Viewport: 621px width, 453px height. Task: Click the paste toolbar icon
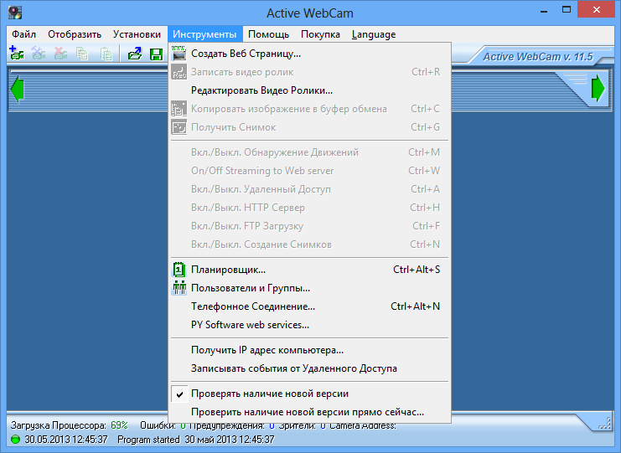[106, 54]
